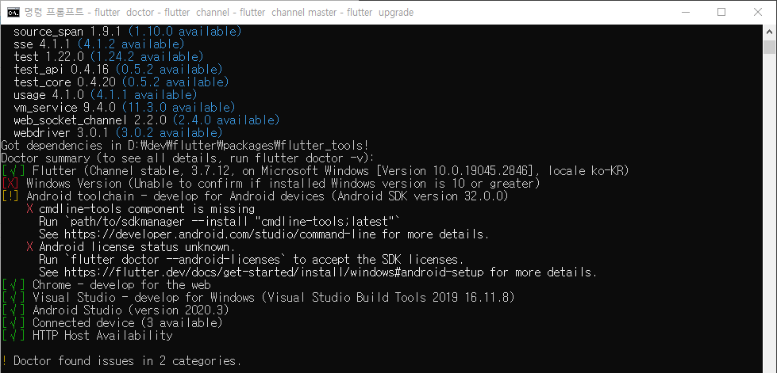Click 'Connected device (3 available)' text
This screenshot has width=777, height=373.
click(x=127, y=322)
